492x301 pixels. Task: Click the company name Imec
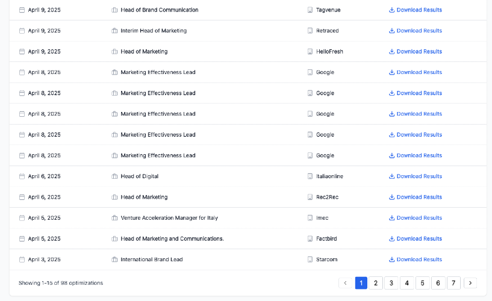point(322,218)
